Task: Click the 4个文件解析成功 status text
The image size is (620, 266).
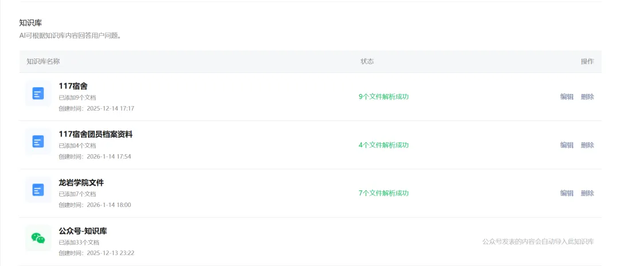Action: (383, 145)
